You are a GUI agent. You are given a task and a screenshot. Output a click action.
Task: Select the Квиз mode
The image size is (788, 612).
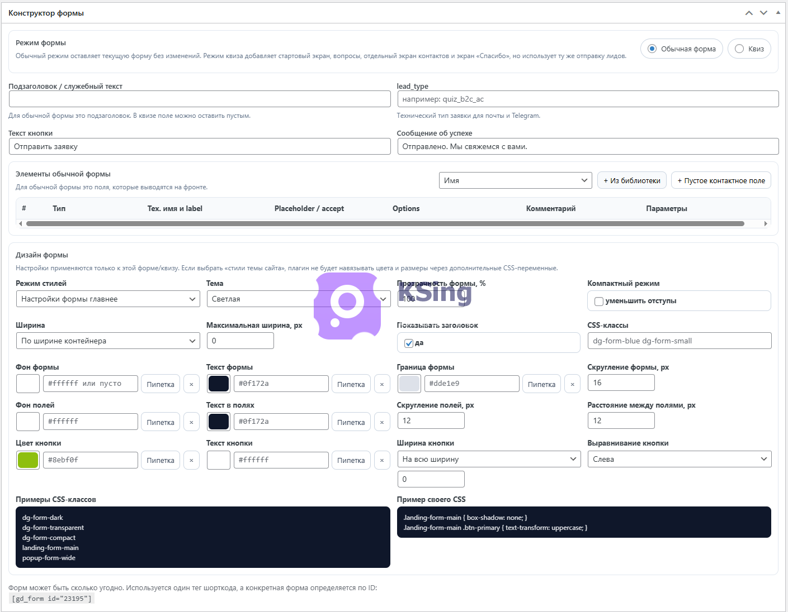tap(749, 49)
